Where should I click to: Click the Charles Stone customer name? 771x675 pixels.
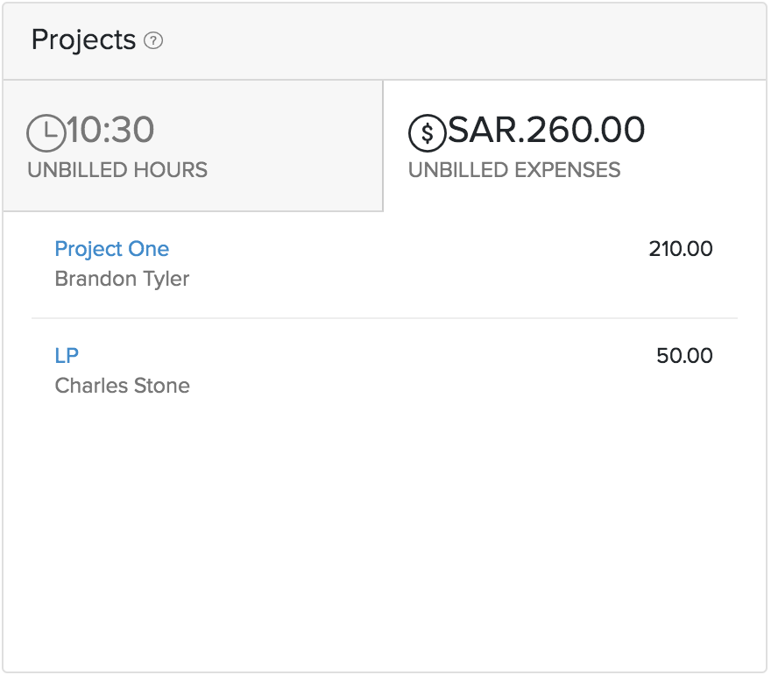pos(122,387)
